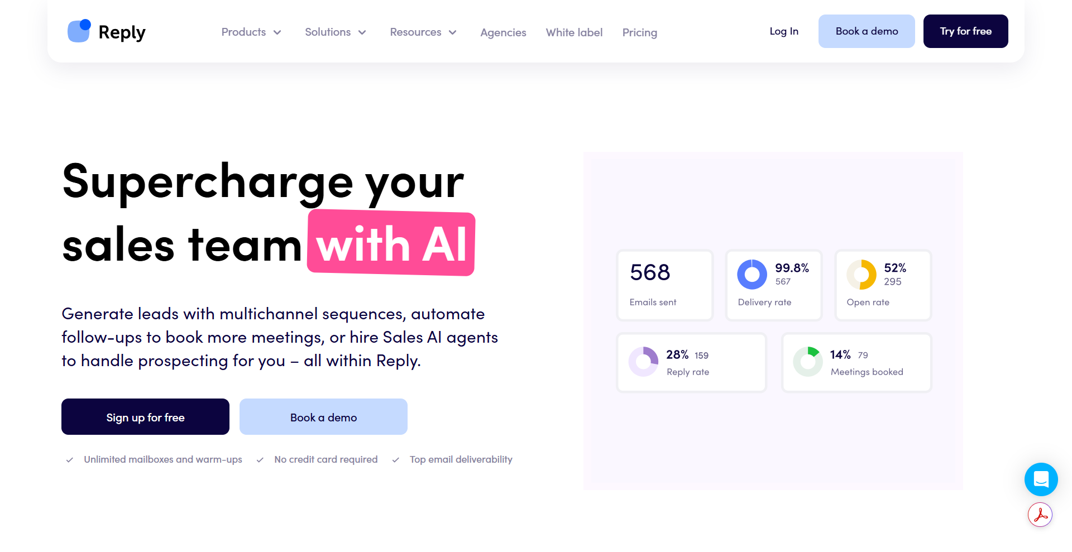Expand the Products dropdown chevron
The height and width of the screenshot is (552, 1072).
pos(277,32)
